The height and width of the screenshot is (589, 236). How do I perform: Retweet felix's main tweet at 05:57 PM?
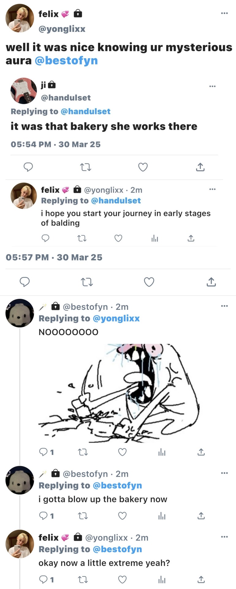tap(87, 282)
